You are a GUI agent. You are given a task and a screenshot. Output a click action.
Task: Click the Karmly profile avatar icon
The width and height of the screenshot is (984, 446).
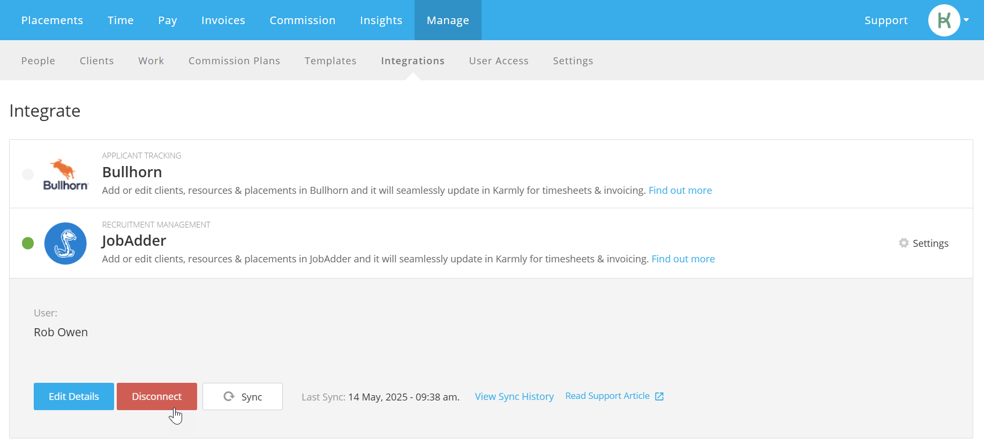coord(944,20)
